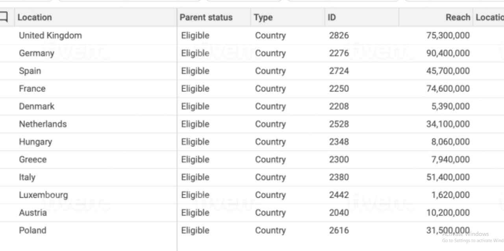Select the Hungary row
Viewport: 504px width, 251px height.
click(x=35, y=142)
